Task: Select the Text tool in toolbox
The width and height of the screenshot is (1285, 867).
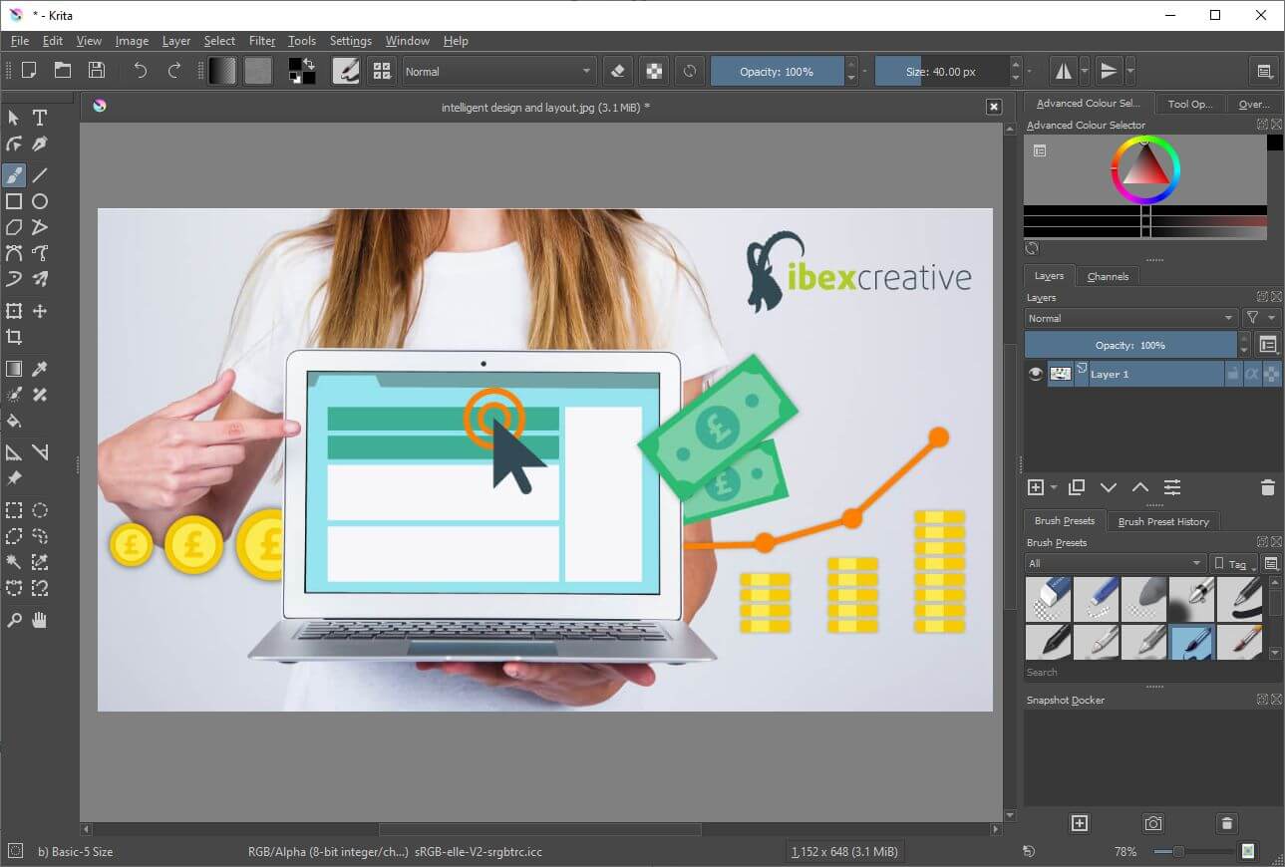Action: pos(40,118)
